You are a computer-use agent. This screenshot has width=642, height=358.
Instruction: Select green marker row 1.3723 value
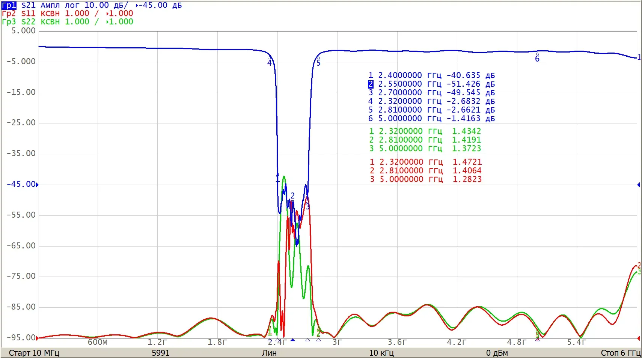[x=466, y=149]
